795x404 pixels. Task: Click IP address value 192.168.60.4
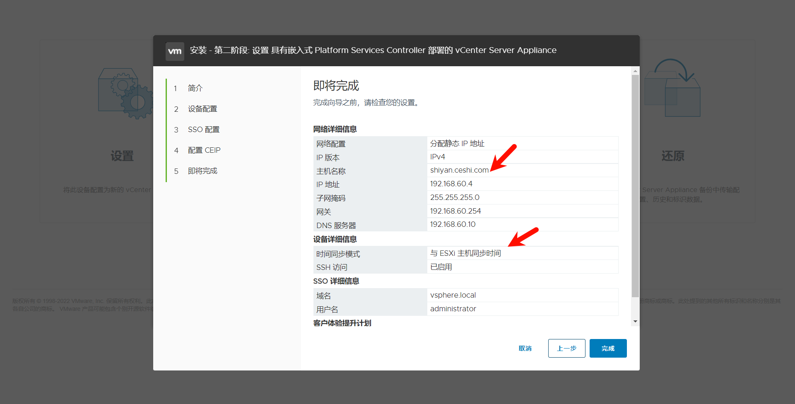[451, 184]
